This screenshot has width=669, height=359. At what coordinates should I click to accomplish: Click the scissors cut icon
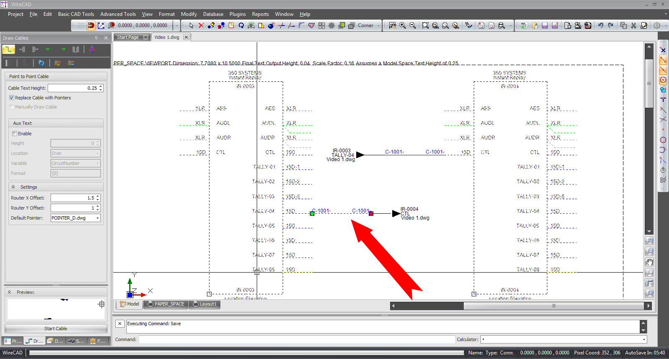633,25
